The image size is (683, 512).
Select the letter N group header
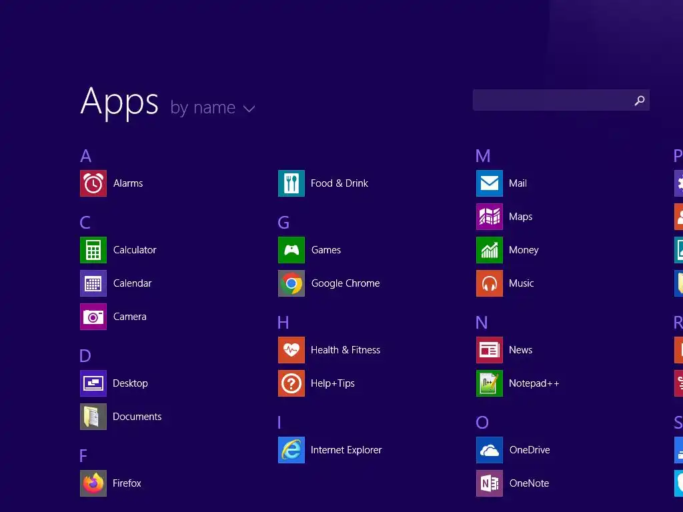tap(482, 323)
